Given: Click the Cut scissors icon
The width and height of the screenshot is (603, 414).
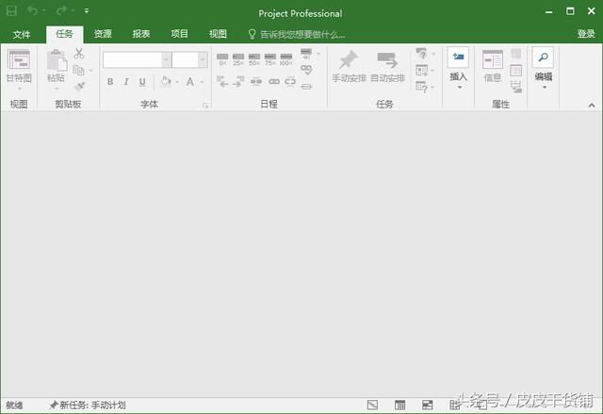Looking at the screenshot, I should [x=79, y=54].
